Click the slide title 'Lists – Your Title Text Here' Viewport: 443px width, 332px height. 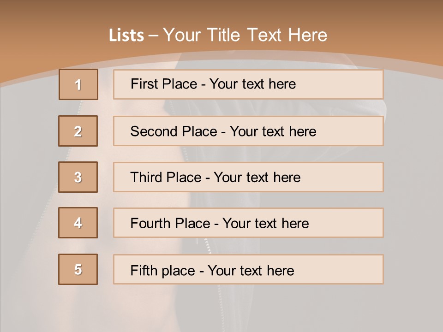[x=218, y=35]
